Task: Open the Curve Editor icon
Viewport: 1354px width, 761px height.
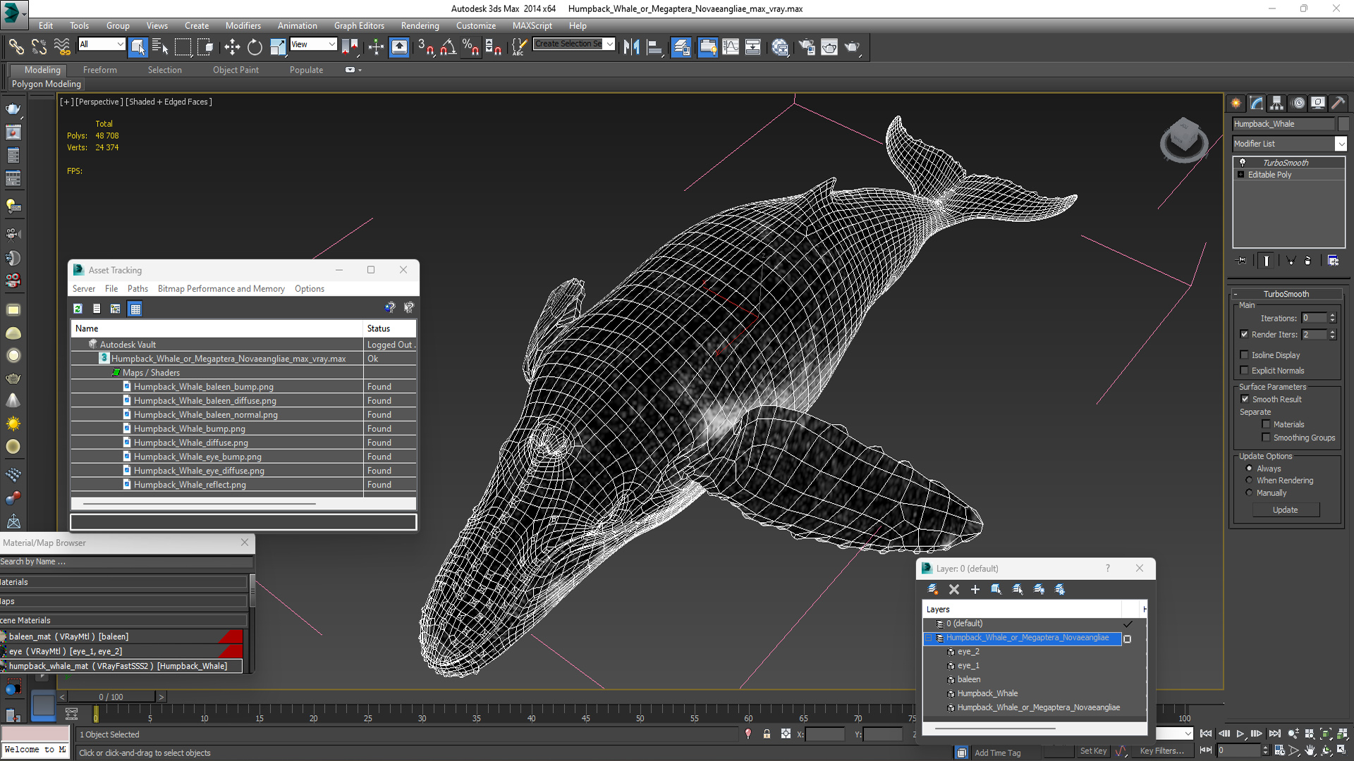Action: (x=731, y=47)
